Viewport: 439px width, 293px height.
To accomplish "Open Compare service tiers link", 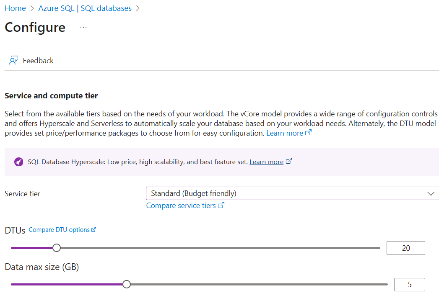I will (x=181, y=206).
